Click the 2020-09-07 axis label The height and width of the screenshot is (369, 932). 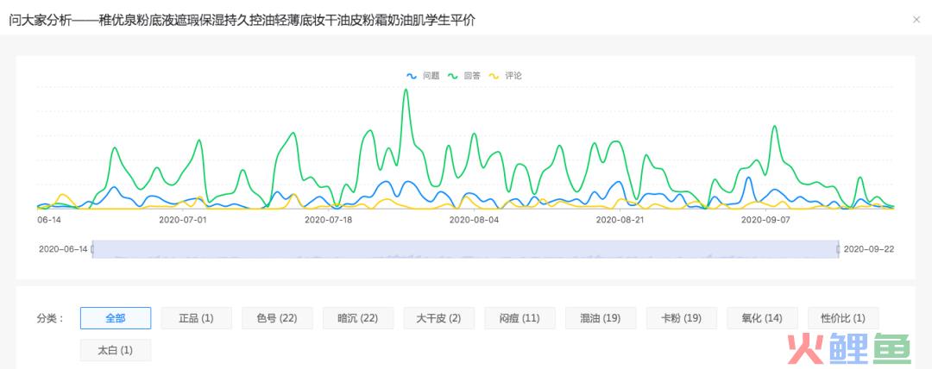tap(765, 219)
